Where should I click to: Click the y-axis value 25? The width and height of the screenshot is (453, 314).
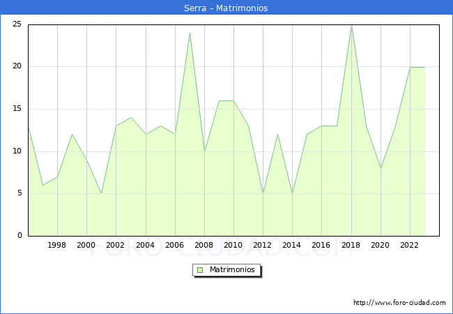pyautogui.click(x=17, y=24)
